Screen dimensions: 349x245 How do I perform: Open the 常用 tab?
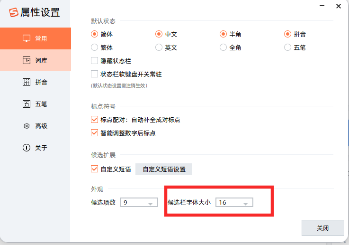click(36, 38)
